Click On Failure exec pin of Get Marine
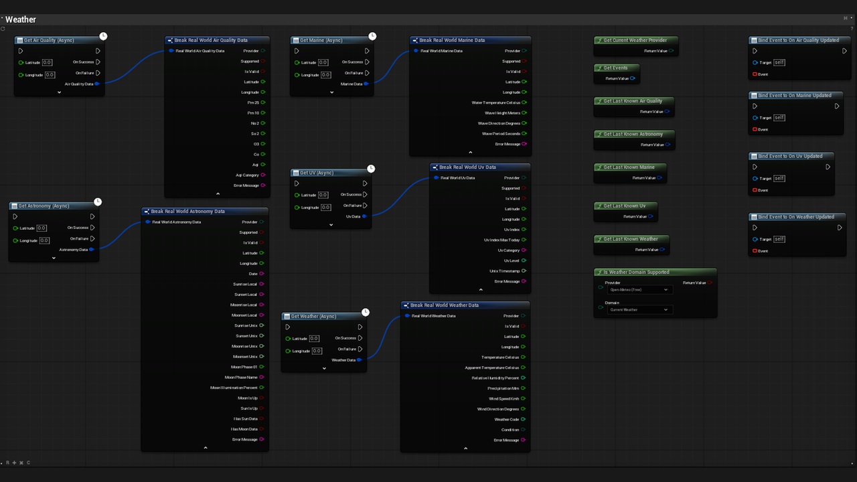The height and width of the screenshot is (482, 857). tap(367, 72)
